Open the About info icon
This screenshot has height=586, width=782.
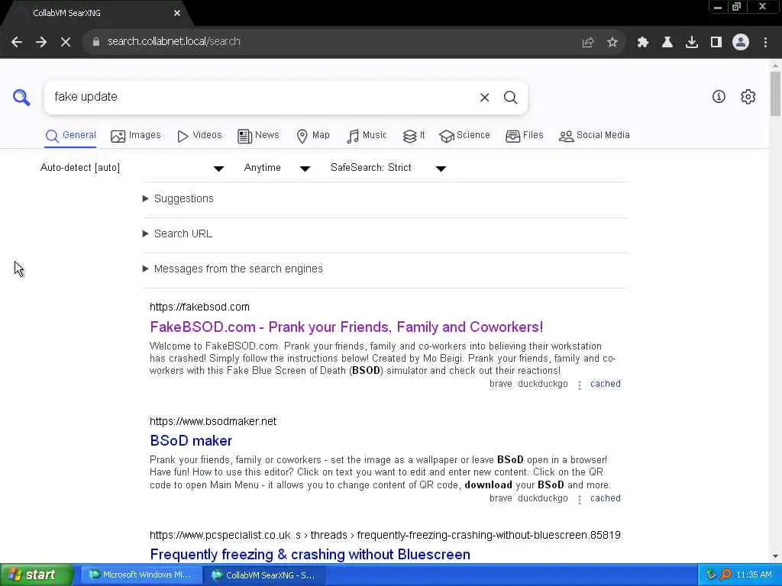[719, 97]
